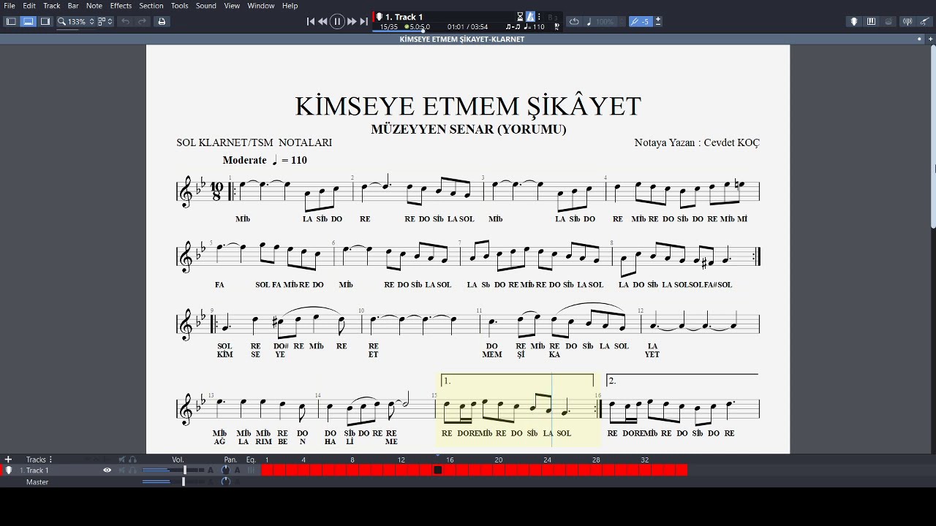Click the Track 1 pan knob

[x=225, y=470]
